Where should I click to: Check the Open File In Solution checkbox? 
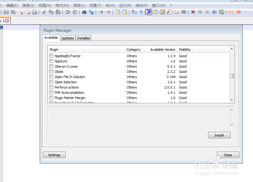pyautogui.click(x=51, y=77)
